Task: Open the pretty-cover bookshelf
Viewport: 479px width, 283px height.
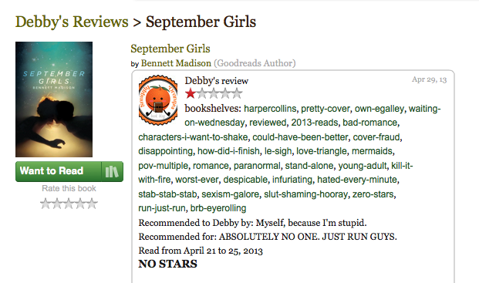Action: click(326, 109)
